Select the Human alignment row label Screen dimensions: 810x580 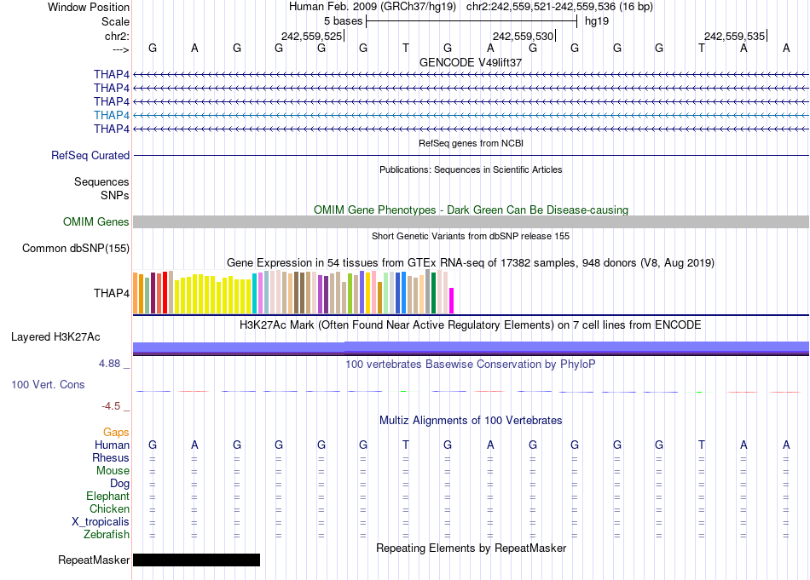(112, 445)
